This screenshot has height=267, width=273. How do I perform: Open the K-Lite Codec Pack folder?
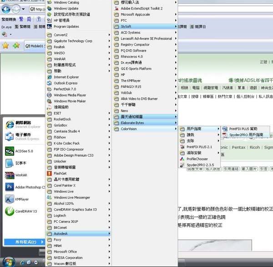pyautogui.click(x=79, y=143)
